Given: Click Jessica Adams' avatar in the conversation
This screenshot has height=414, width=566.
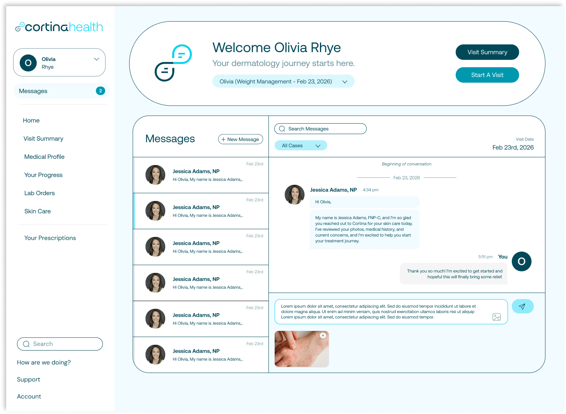Looking at the screenshot, I should (x=294, y=194).
